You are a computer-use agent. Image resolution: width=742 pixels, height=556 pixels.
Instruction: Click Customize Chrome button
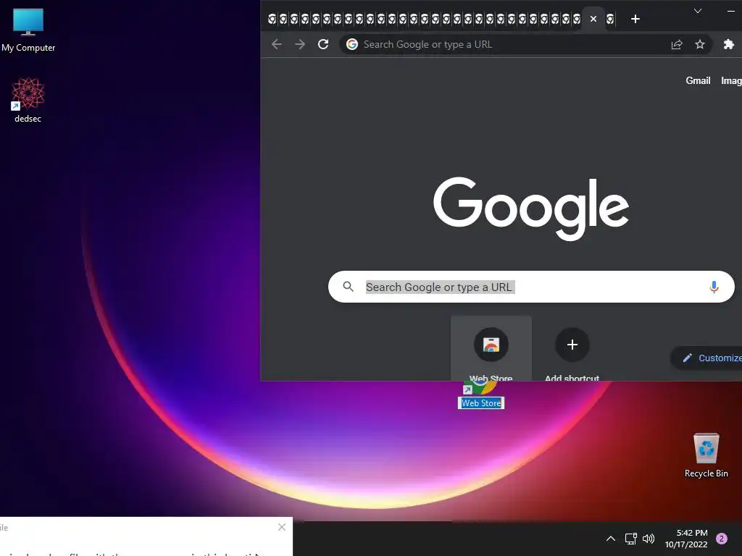coord(706,358)
